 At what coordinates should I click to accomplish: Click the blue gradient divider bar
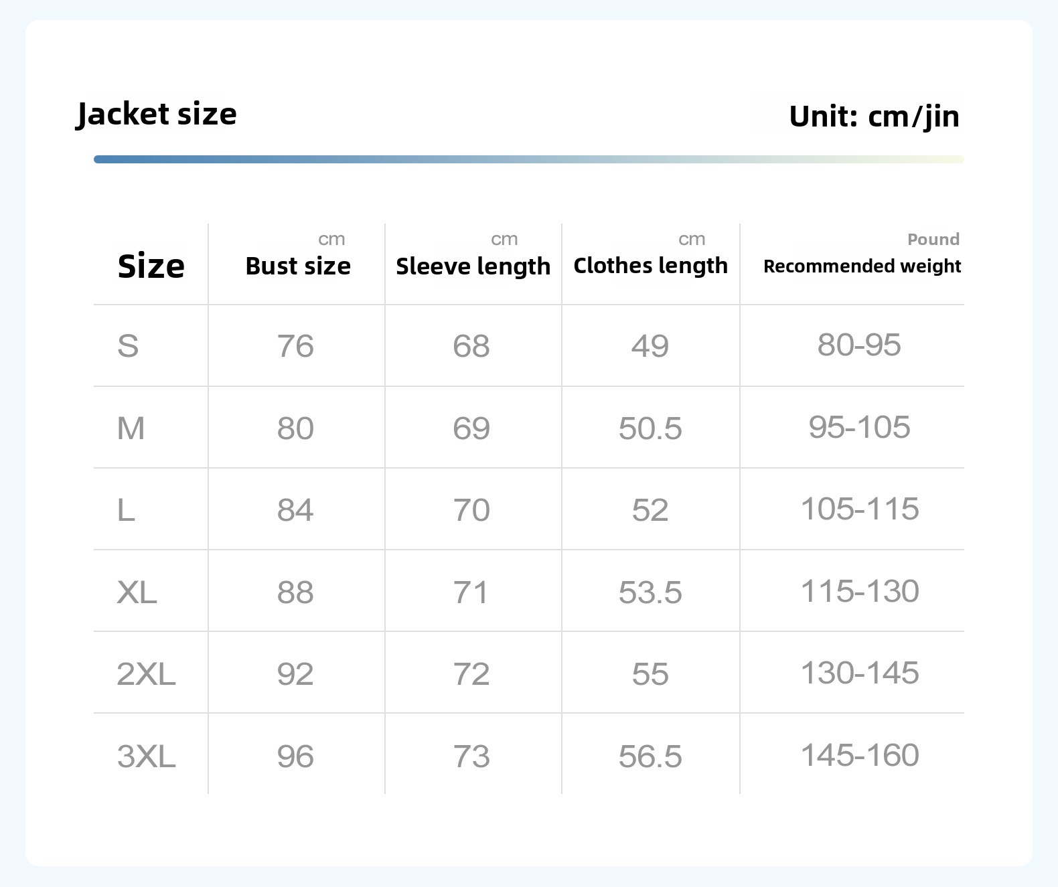coord(528,159)
